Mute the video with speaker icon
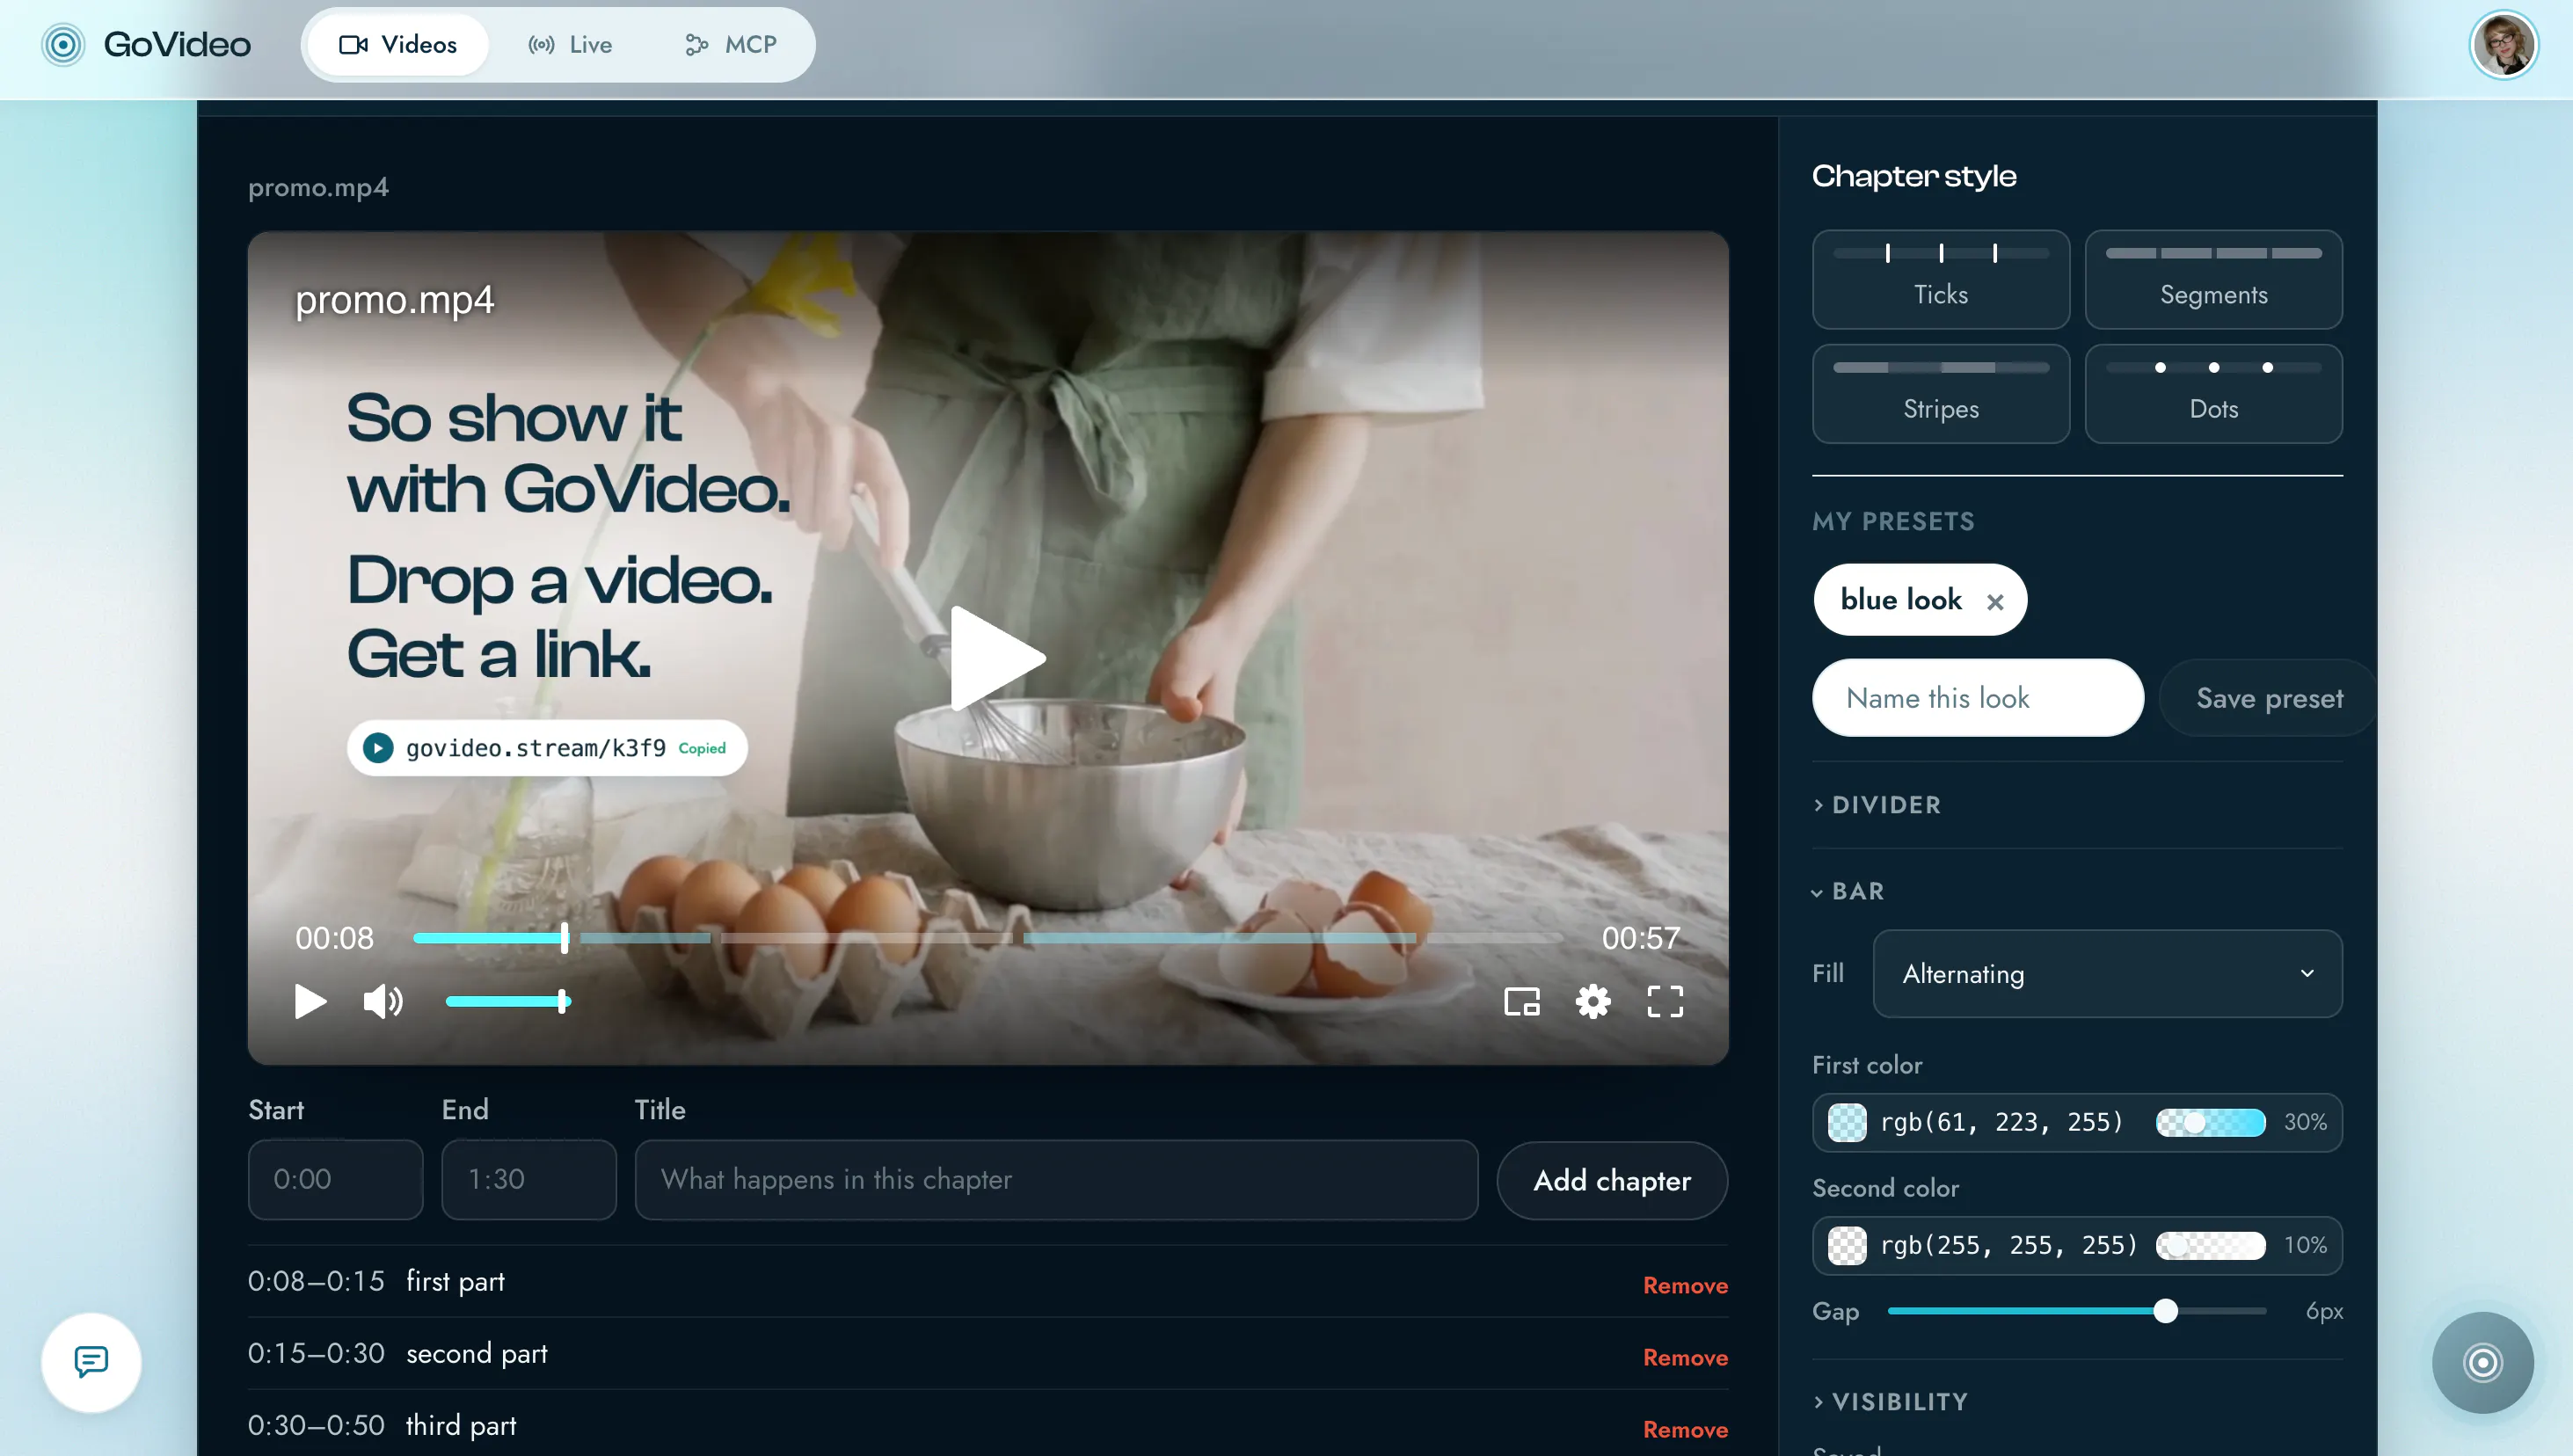Screen dimensions: 2573x1456 coord(383,1001)
